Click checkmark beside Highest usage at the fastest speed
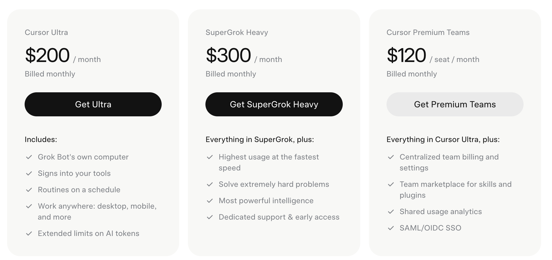552x260 pixels. (210, 157)
